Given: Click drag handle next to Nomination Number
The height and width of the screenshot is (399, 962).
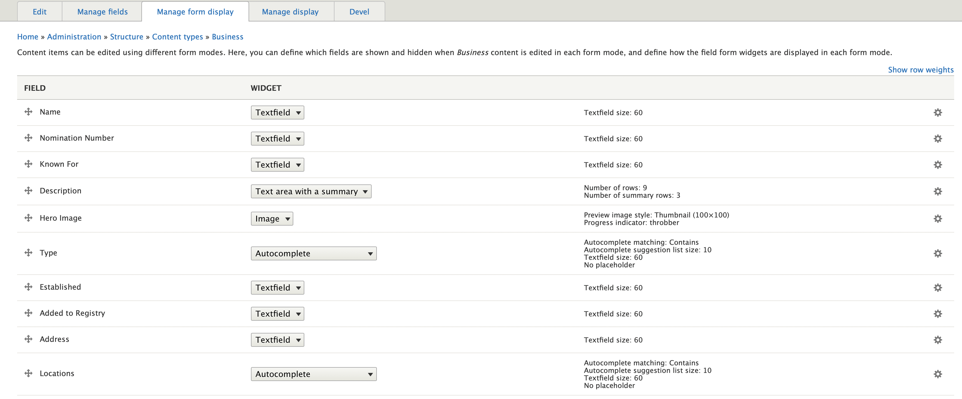Looking at the screenshot, I should pos(28,138).
